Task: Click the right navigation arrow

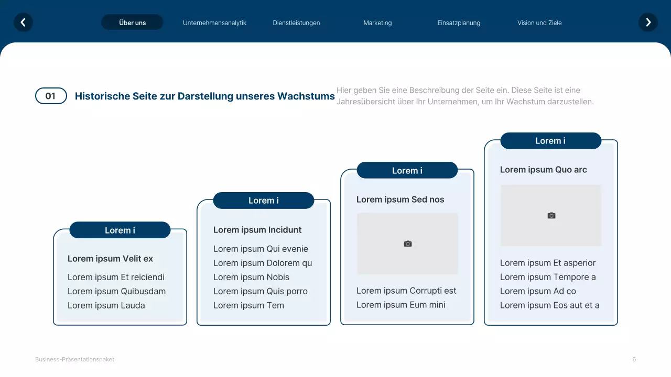Action: (x=648, y=23)
